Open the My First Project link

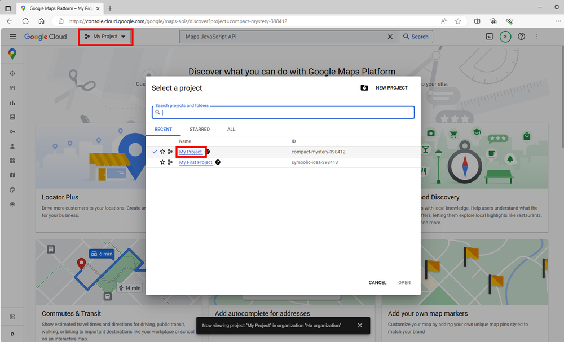tap(196, 162)
